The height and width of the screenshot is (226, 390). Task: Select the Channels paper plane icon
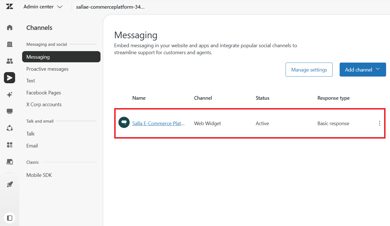click(x=10, y=78)
